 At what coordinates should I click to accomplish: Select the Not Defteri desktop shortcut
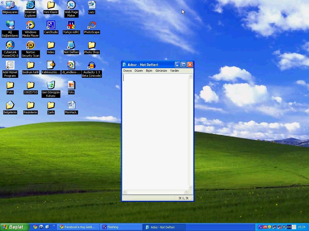point(71,48)
